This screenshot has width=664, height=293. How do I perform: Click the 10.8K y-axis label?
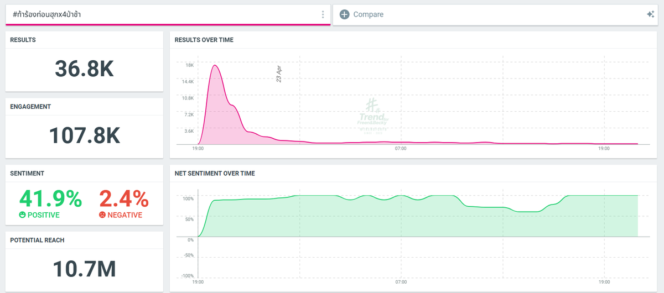coord(188,98)
